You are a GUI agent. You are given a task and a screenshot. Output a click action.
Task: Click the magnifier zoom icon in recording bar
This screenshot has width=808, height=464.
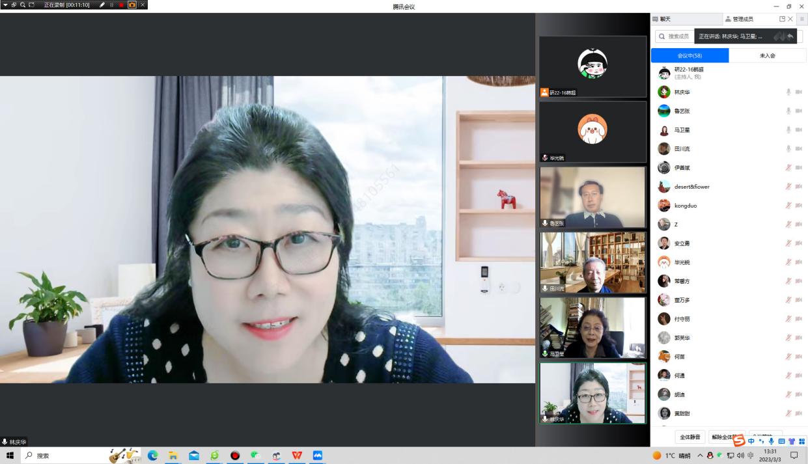coord(23,5)
